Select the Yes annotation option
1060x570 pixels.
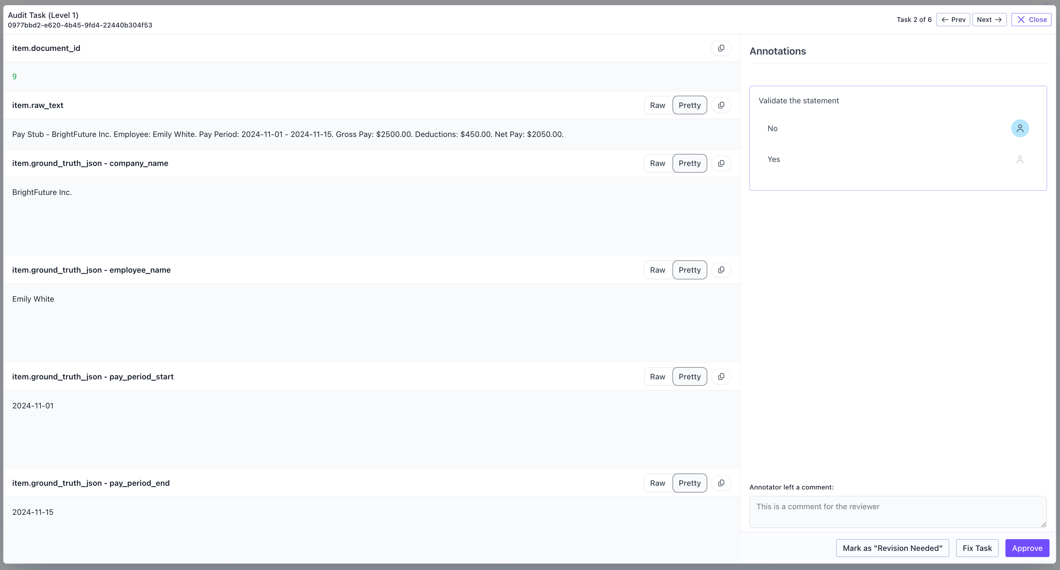point(773,159)
